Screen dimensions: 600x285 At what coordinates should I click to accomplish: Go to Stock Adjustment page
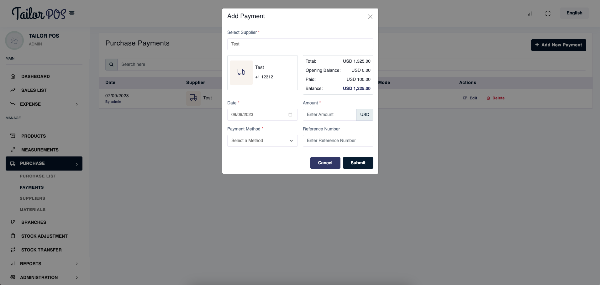[x=44, y=236]
